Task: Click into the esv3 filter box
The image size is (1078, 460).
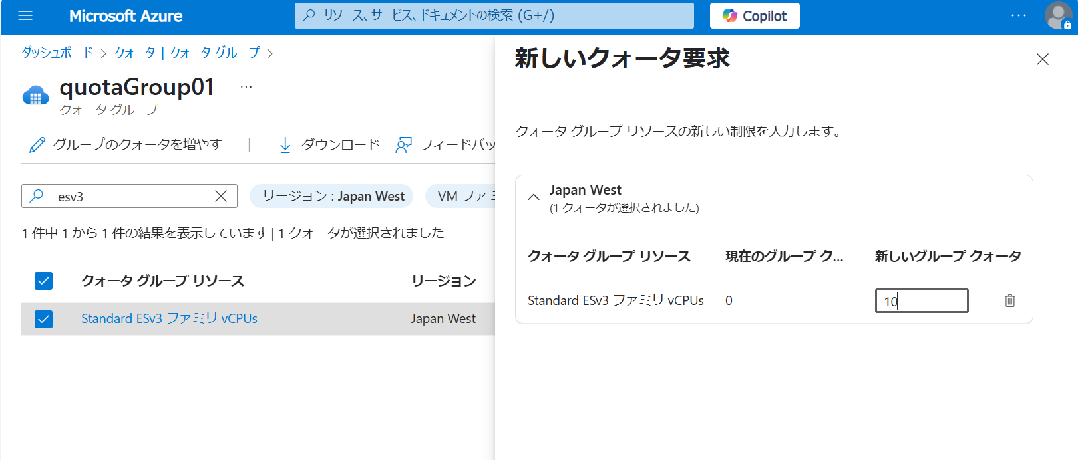Action: [130, 196]
